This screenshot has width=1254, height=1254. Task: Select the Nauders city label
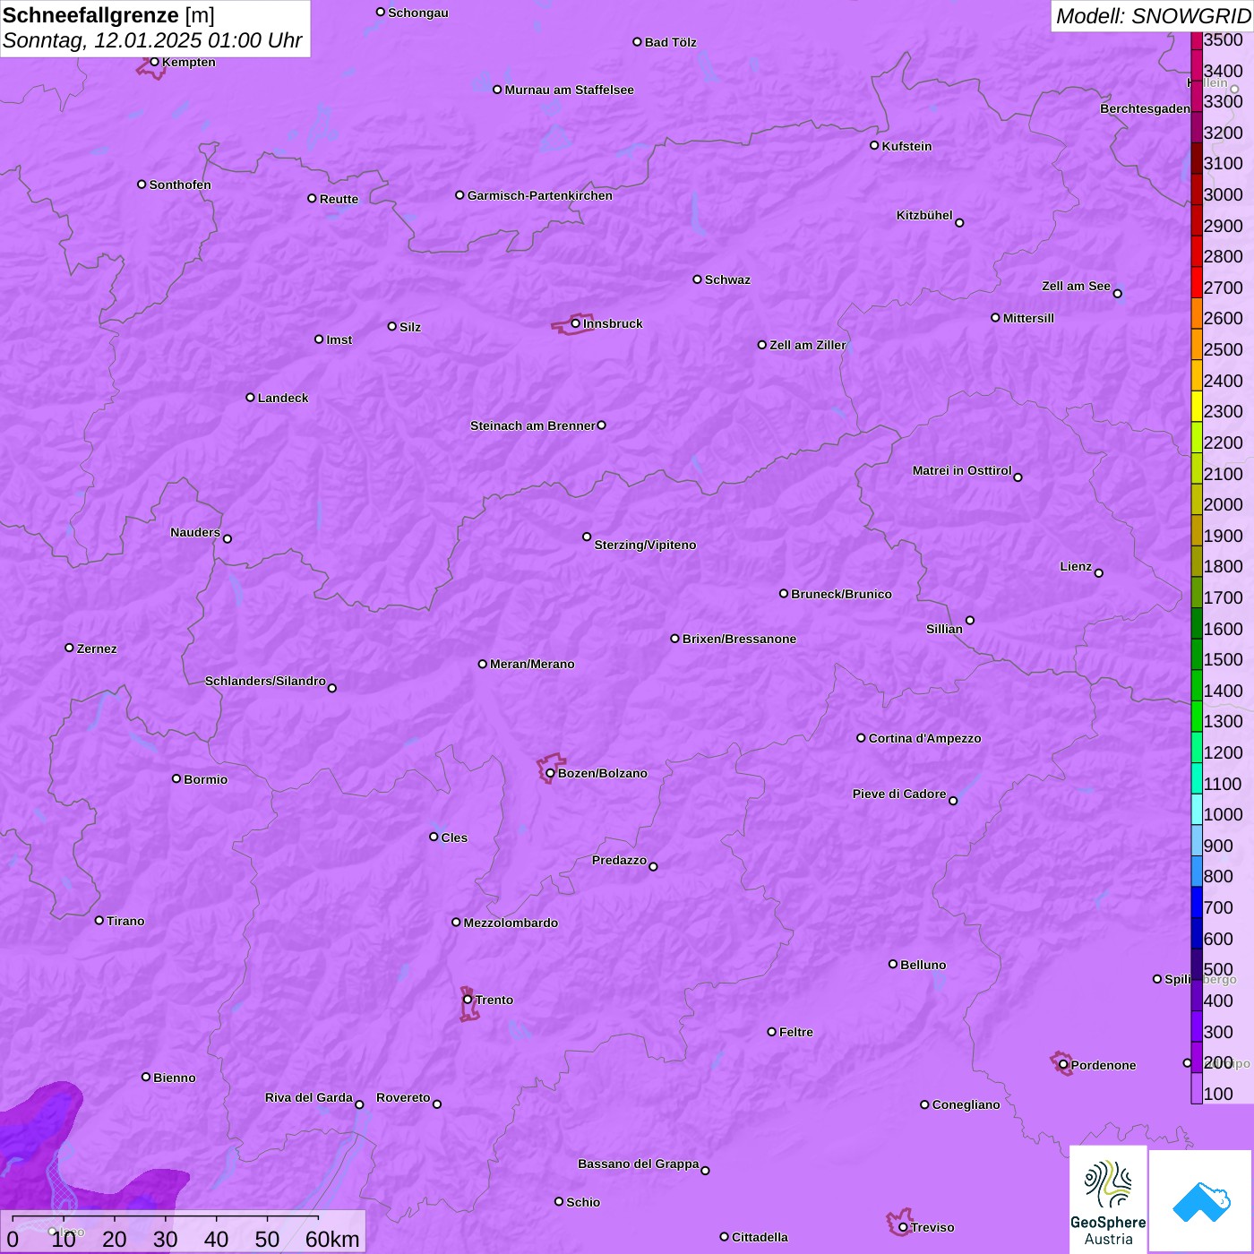[x=195, y=532]
